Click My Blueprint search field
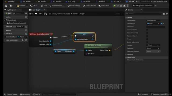 click(19, 13)
